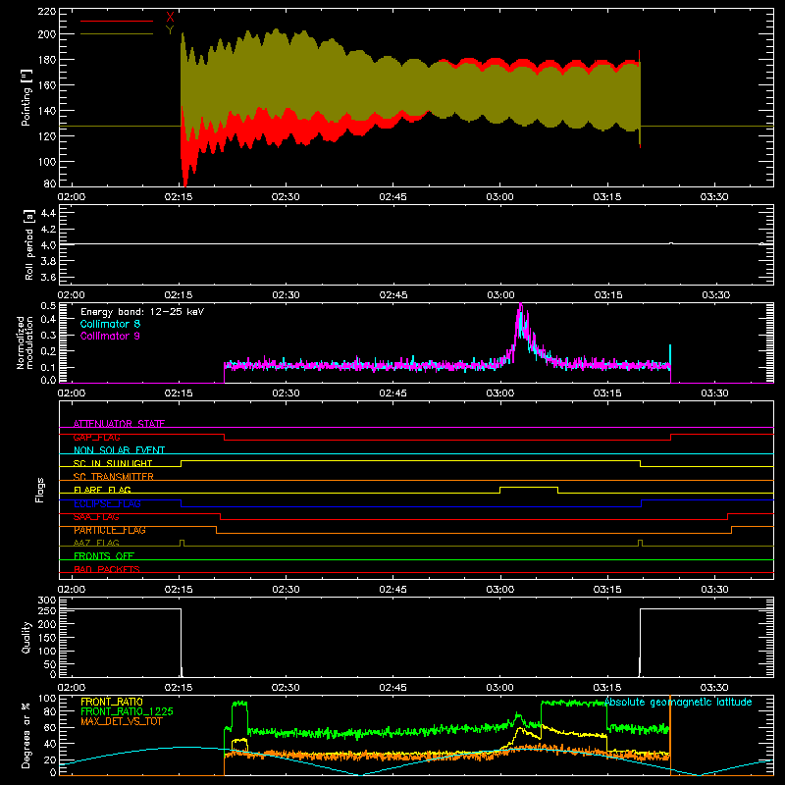Click the 300 tick on Quality axis
This screenshot has width=785, height=785.
47,601
